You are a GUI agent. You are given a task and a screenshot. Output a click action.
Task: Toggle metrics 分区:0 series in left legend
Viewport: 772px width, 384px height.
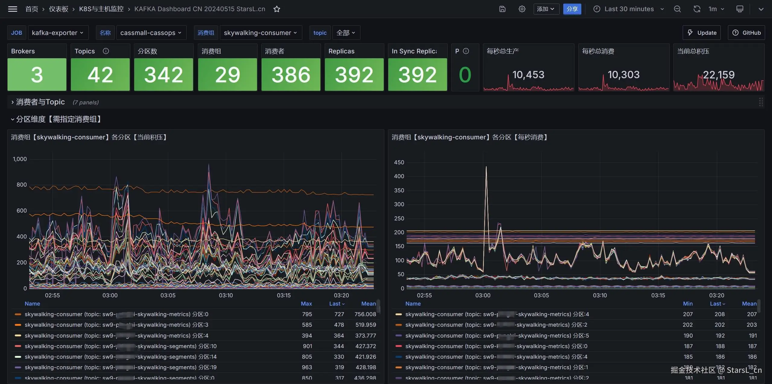click(116, 314)
